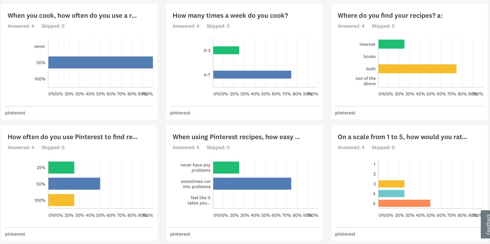Select the orange rating 5 bar
Screen dimensions: 490x244
pyautogui.click(x=405, y=203)
